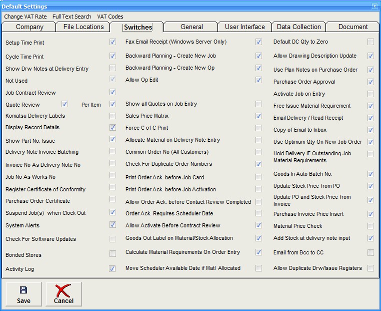Viewport: 381px width, 311px height.
Task: Open the Full Text Search menu
Action: point(71,17)
